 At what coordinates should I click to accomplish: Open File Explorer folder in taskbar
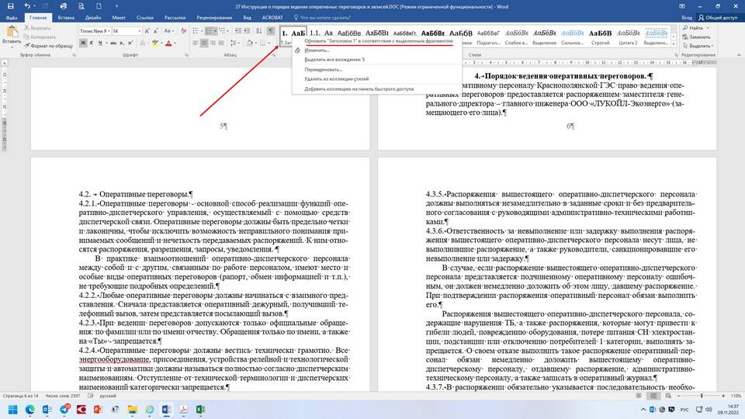(x=132, y=410)
